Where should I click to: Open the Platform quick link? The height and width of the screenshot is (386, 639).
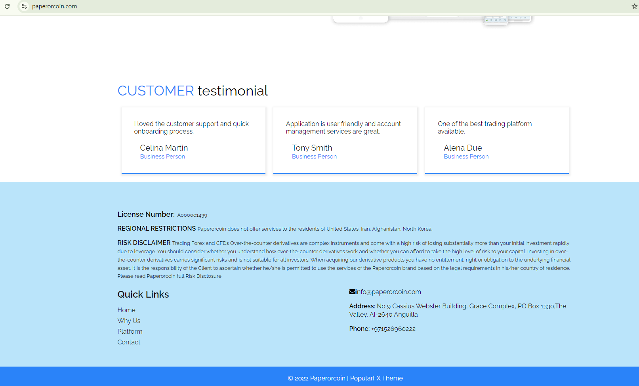click(130, 331)
